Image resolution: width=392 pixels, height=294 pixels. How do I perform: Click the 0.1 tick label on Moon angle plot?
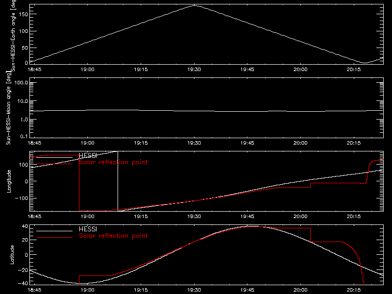coord(24,137)
